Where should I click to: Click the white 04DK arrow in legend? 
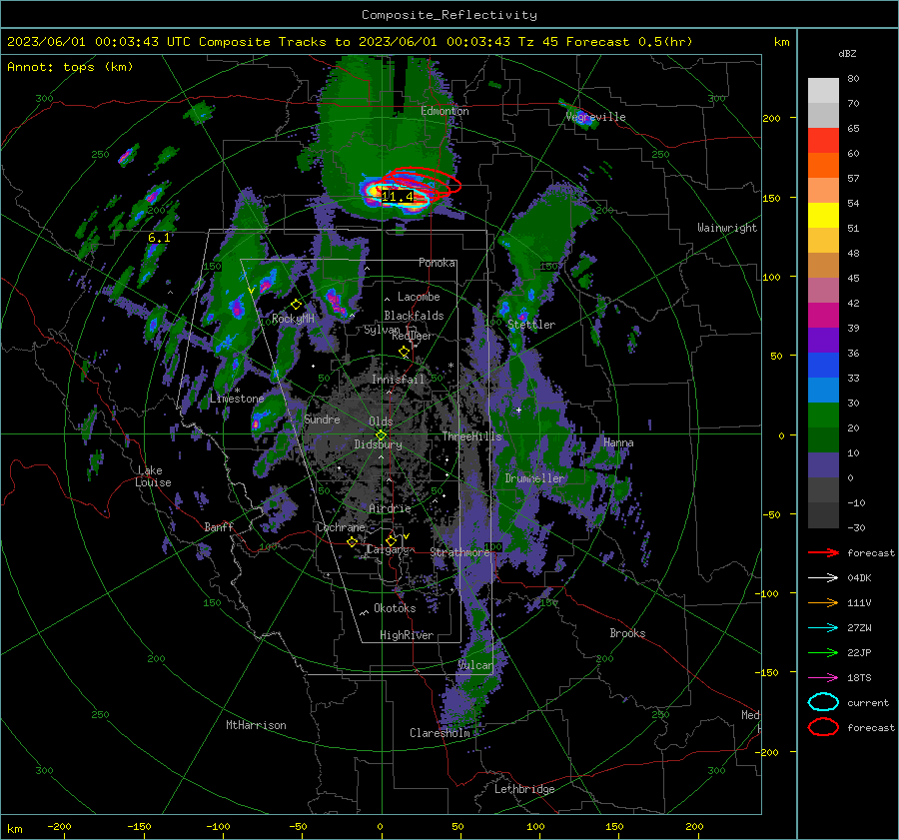[823, 577]
